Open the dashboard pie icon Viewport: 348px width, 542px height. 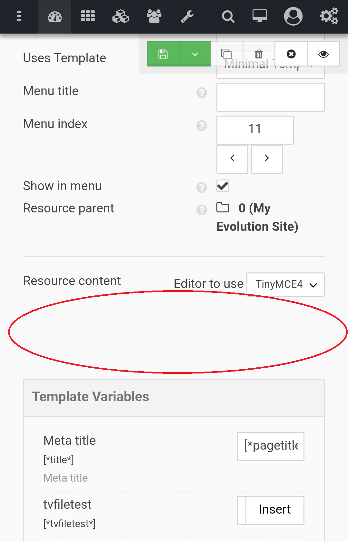[55, 16]
